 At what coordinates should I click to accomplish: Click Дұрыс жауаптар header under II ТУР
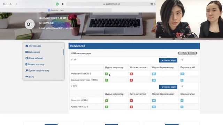pyautogui.click(x=114, y=94)
